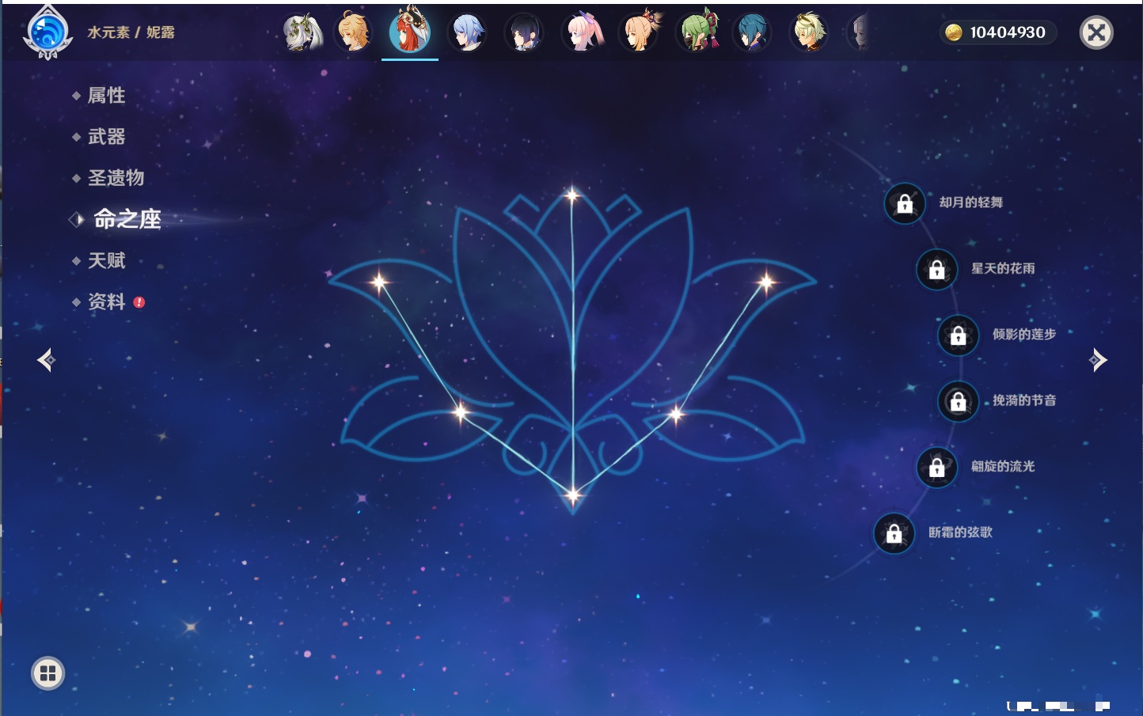Viewport: 1143px width, 716px height.
Task: Open the 圣遗物 artifacts page
Action: tap(116, 178)
